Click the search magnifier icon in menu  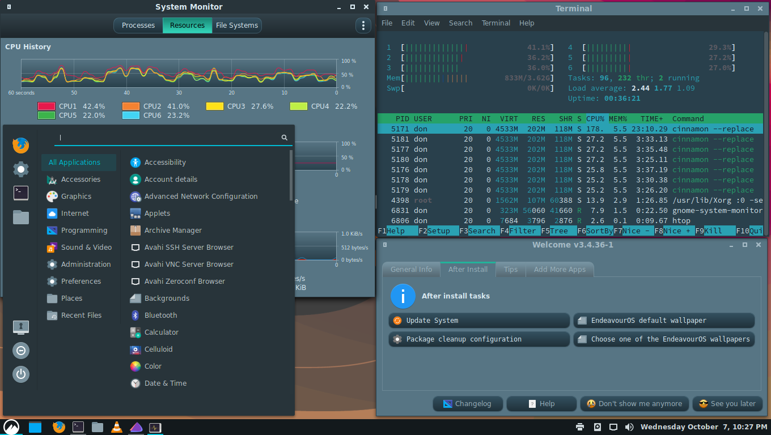pyautogui.click(x=285, y=137)
